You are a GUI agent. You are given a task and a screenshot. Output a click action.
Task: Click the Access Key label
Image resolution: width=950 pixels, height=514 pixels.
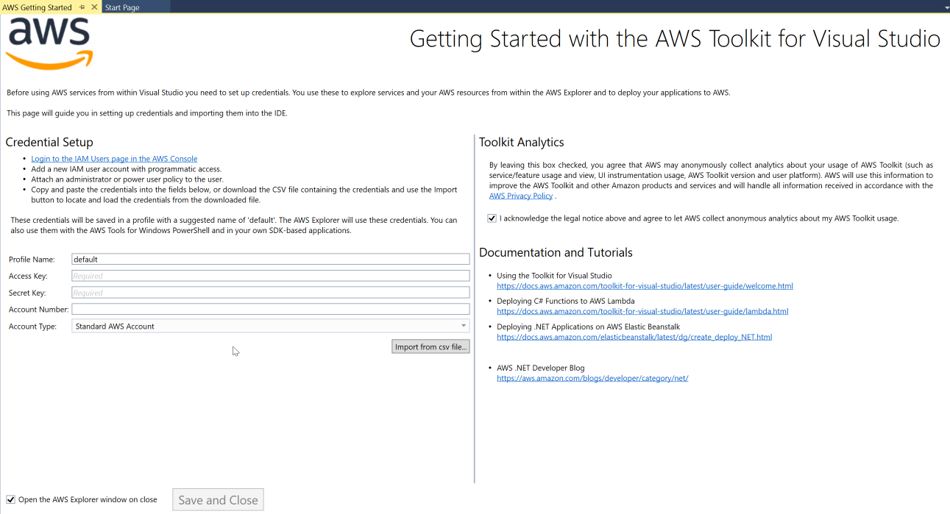point(28,276)
